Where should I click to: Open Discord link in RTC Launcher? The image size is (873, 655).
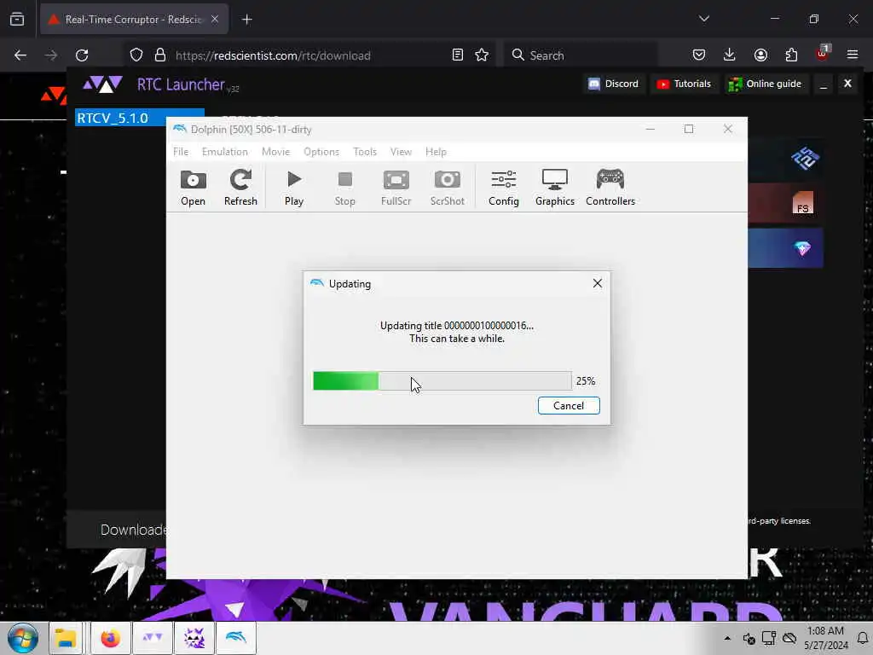(614, 84)
